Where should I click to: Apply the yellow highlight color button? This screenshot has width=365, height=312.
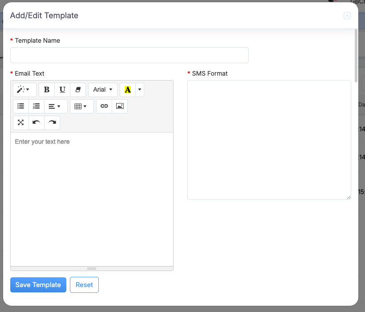point(128,89)
